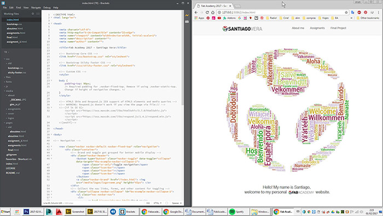
Task: Toggle the linting status circle in status bar
Action: click(166, 203)
